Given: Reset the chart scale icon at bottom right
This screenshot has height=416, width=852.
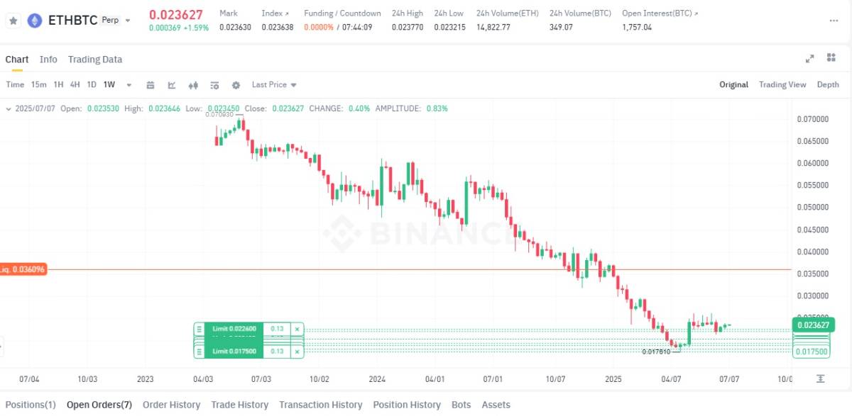Looking at the screenshot, I should [821, 379].
